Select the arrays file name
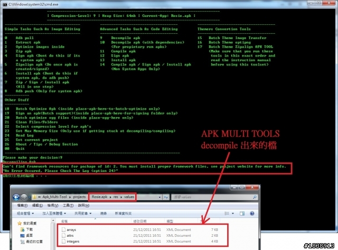Screen dimensions: 338x250 (x=71, y=230)
